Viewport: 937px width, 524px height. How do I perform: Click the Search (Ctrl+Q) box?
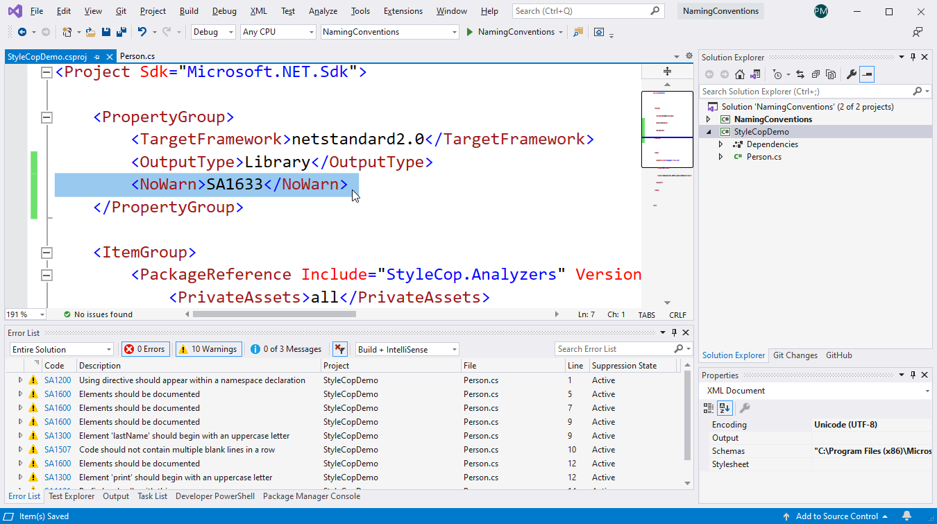588,11
